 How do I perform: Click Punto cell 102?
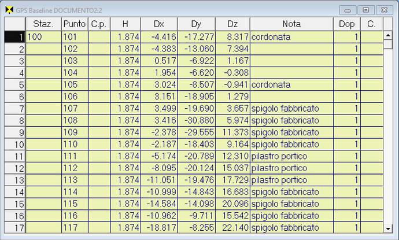tap(75, 49)
